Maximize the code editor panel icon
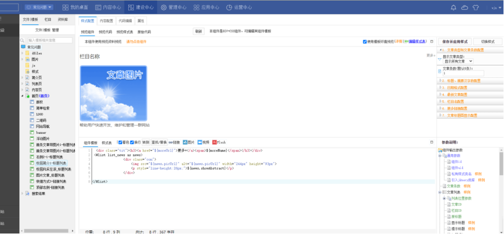504x234 pixels. point(431,142)
